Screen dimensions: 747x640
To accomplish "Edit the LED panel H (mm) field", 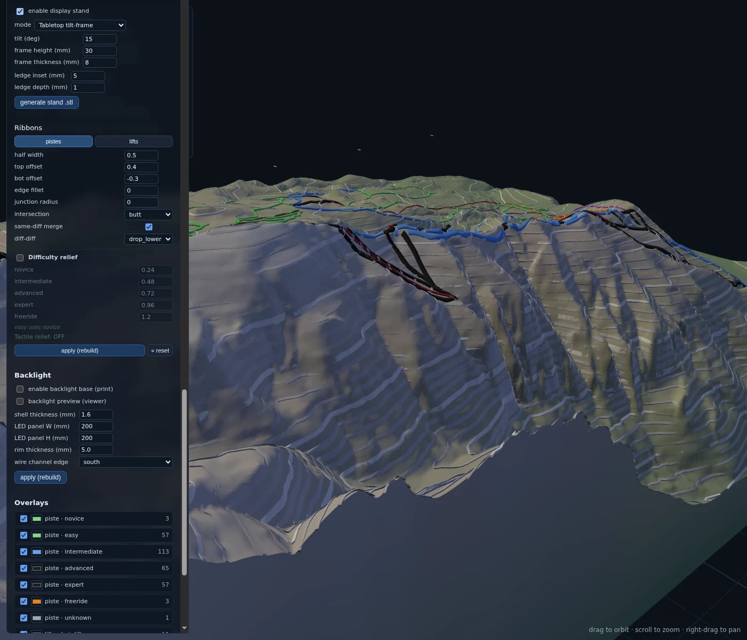I will pyautogui.click(x=96, y=438).
